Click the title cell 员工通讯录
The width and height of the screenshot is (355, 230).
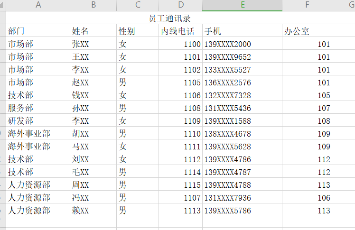pyautogui.click(x=169, y=18)
